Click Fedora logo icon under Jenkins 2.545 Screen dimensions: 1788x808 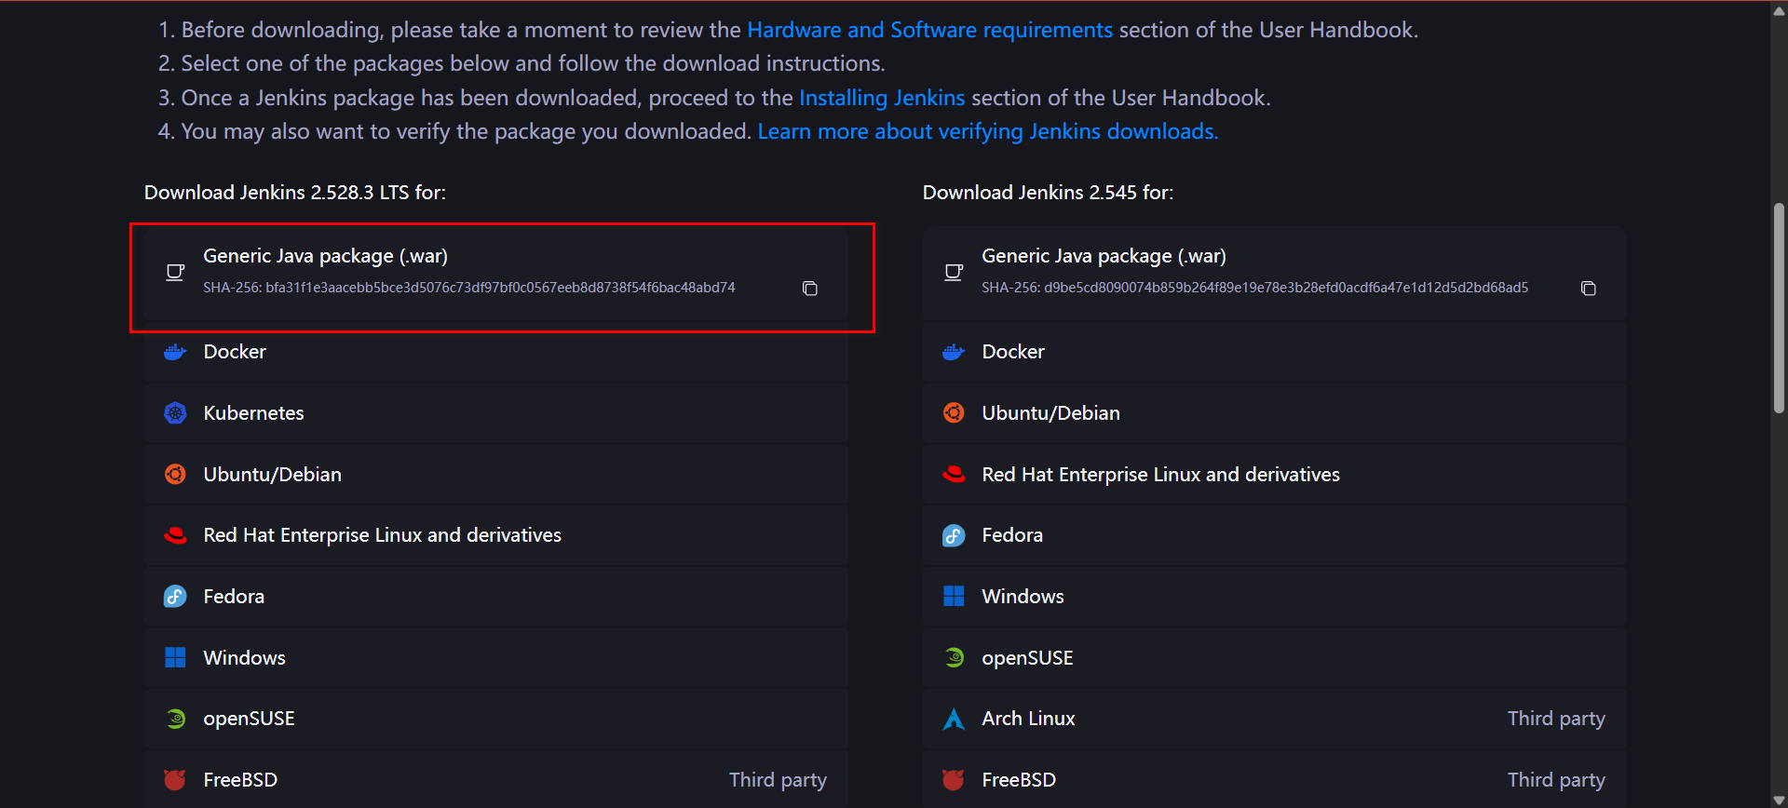(954, 535)
